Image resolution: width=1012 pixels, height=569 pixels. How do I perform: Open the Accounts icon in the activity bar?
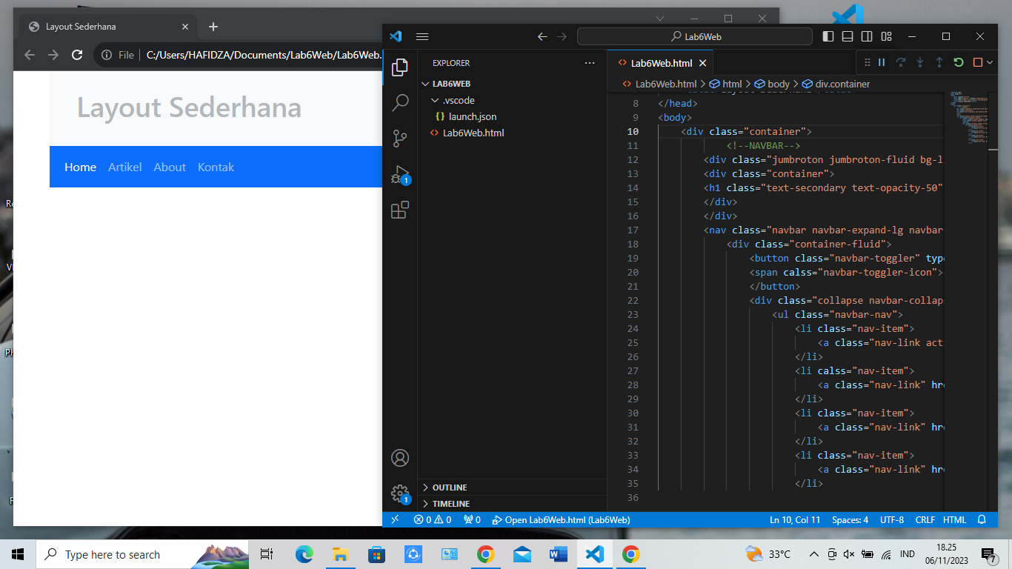[x=400, y=458]
